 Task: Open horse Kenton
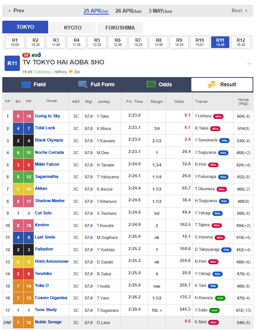42,225
